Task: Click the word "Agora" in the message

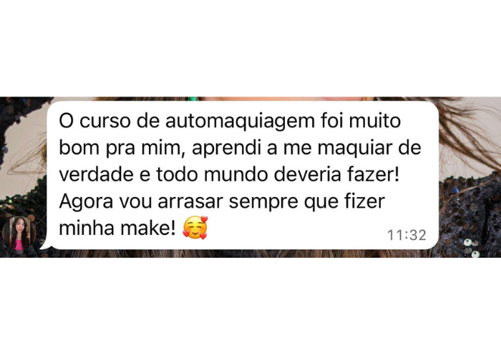Action: tap(86, 202)
